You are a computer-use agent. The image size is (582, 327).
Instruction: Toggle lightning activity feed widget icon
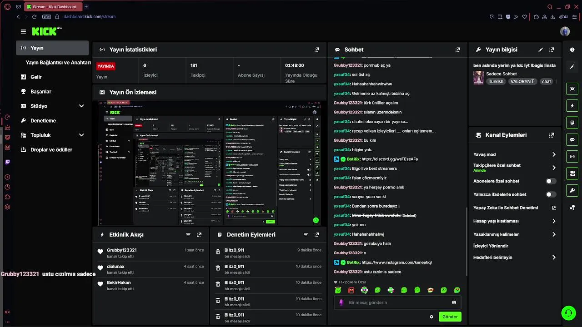coord(572,106)
